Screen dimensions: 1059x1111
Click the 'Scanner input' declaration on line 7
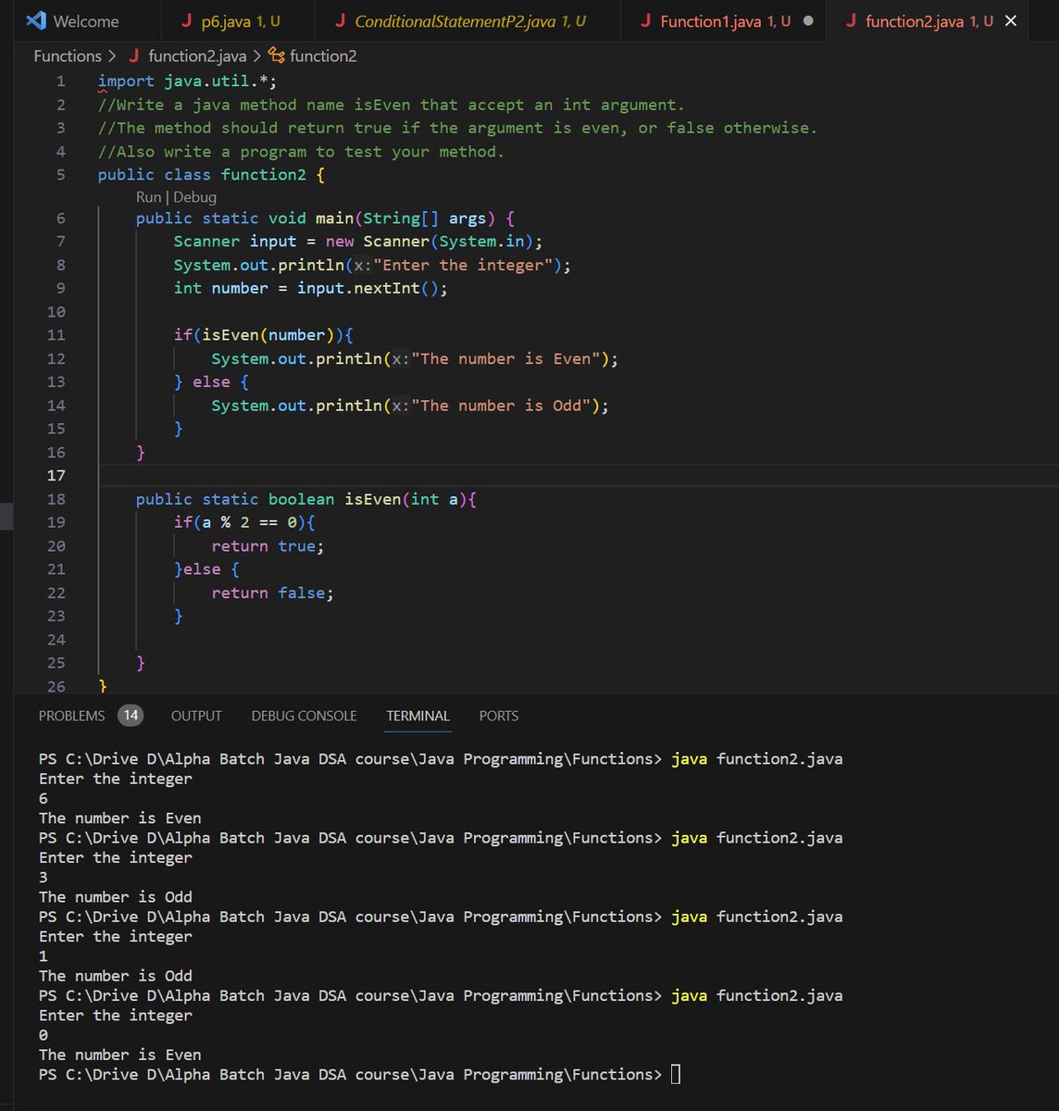[x=235, y=241]
